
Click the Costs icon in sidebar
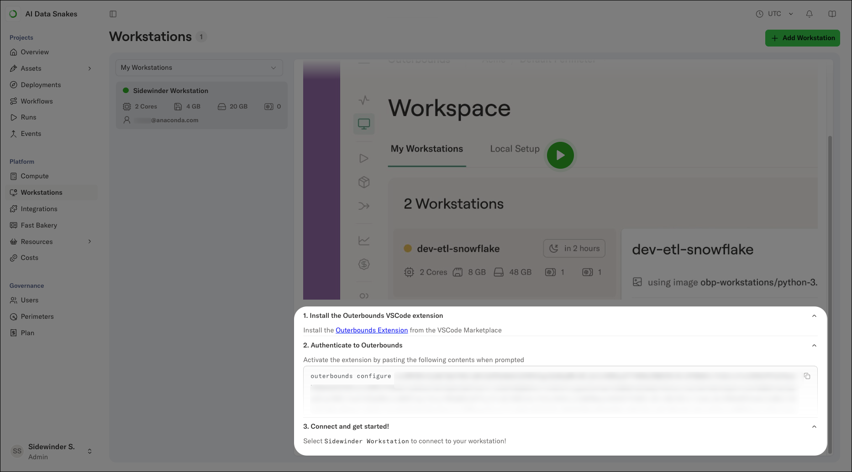(14, 258)
